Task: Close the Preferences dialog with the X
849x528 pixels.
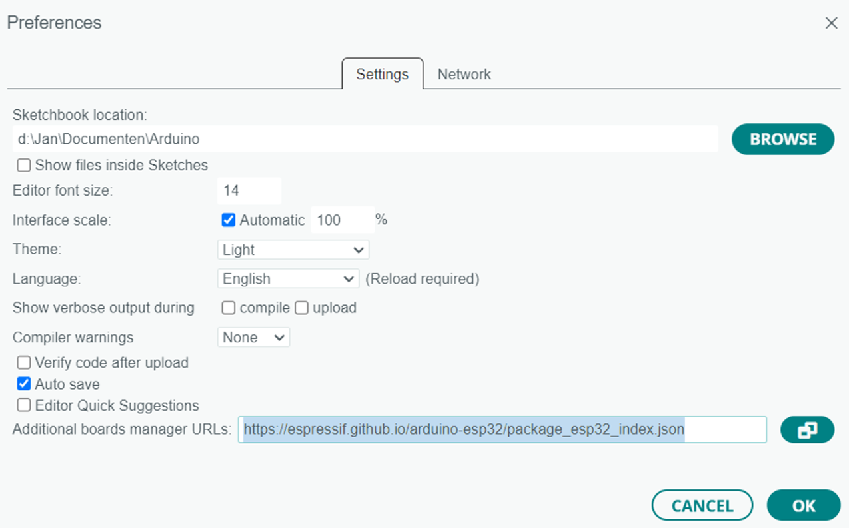Action: [831, 23]
